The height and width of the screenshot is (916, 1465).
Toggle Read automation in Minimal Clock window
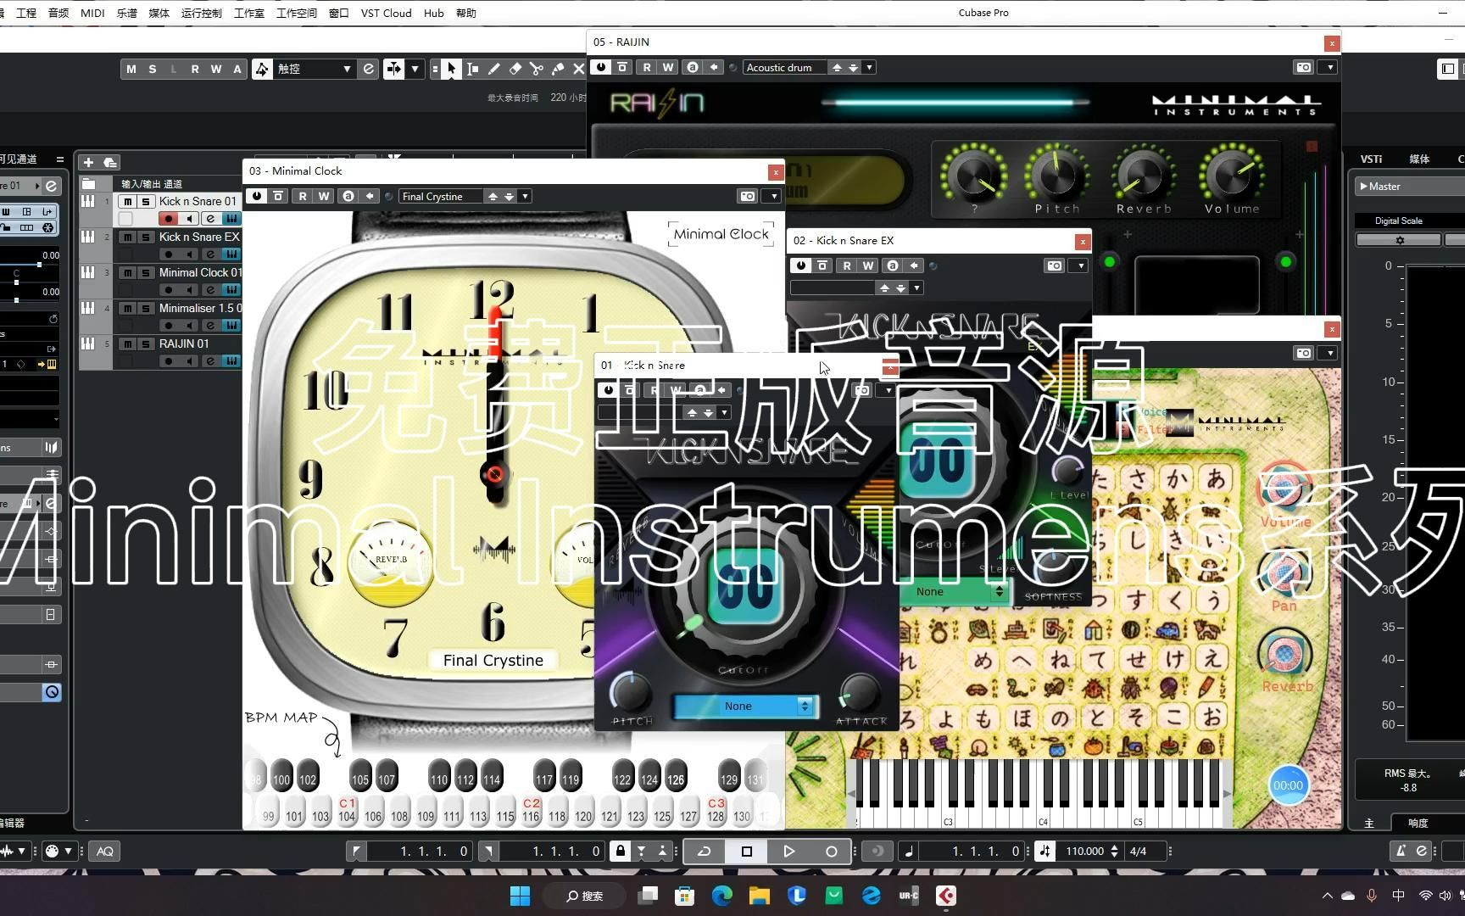304,196
